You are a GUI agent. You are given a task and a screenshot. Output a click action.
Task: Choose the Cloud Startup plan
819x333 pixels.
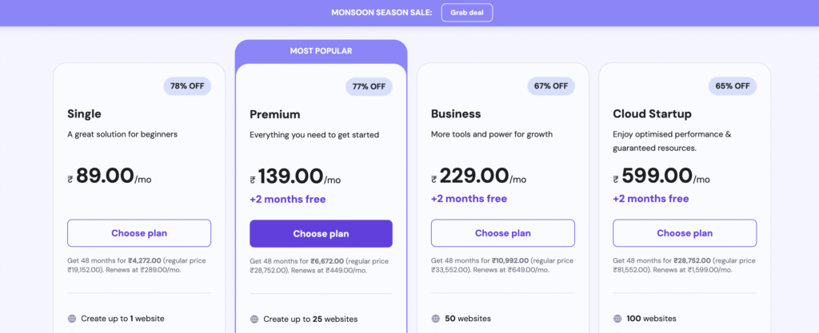coord(685,233)
